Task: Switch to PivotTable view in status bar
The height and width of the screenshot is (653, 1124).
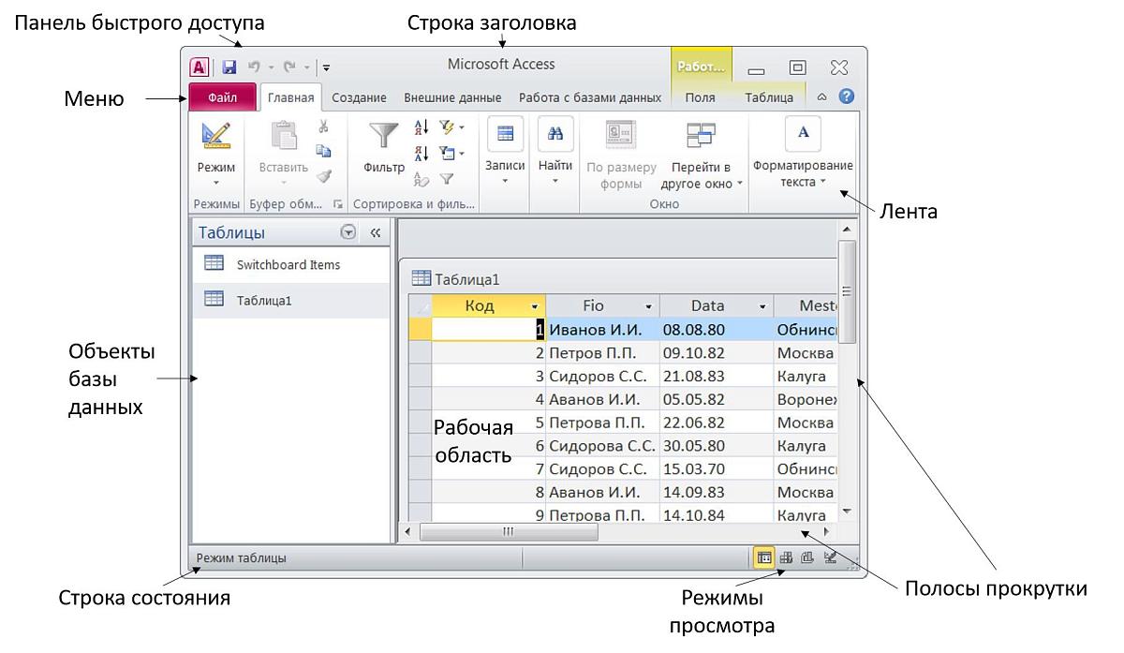Action: coord(787,557)
